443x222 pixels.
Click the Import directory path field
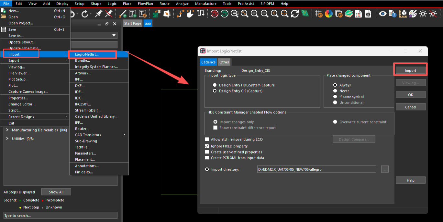316,169
